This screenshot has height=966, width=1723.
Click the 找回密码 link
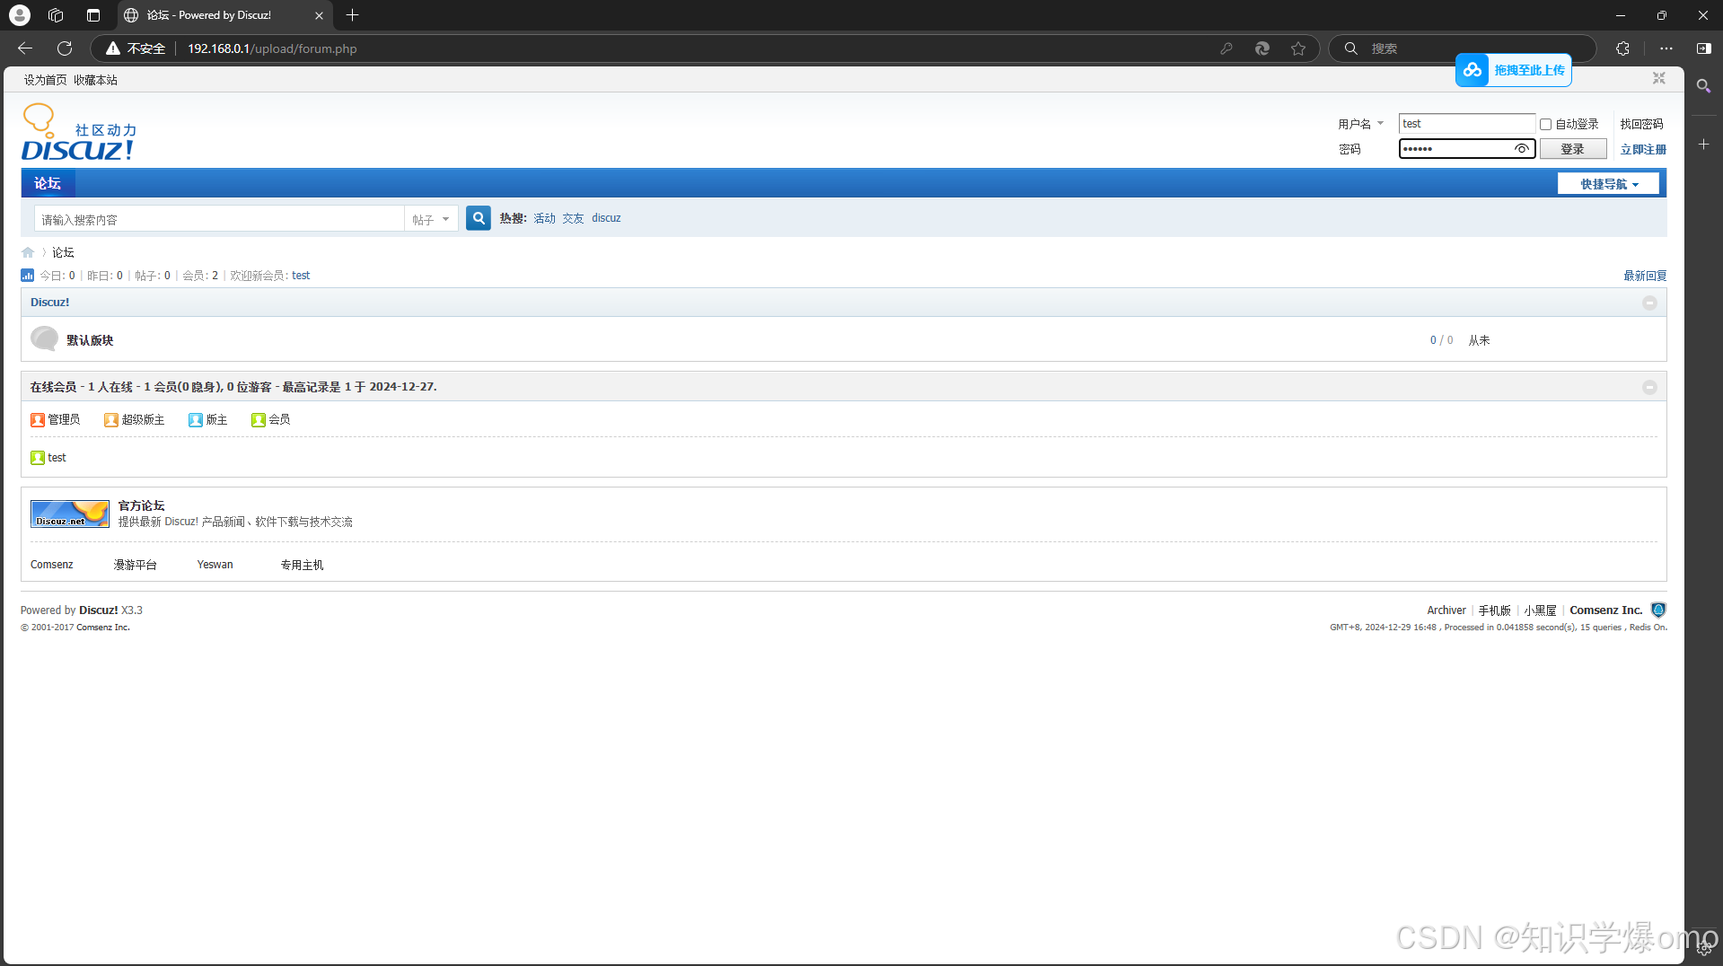tap(1641, 124)
